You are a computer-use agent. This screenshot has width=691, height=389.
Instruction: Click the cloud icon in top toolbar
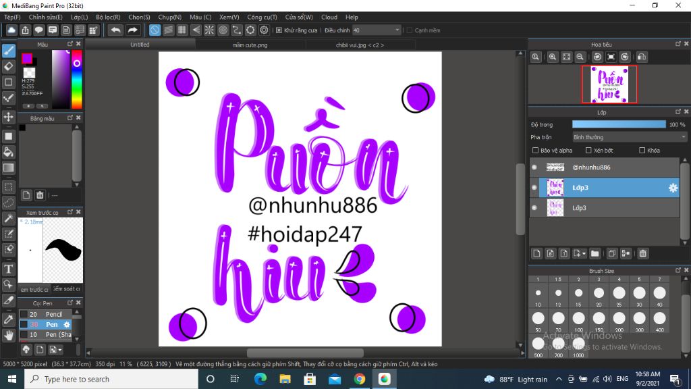[x=11, y=30]
